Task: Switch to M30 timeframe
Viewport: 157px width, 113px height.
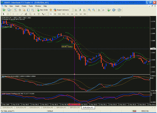Action: [64, 14]
